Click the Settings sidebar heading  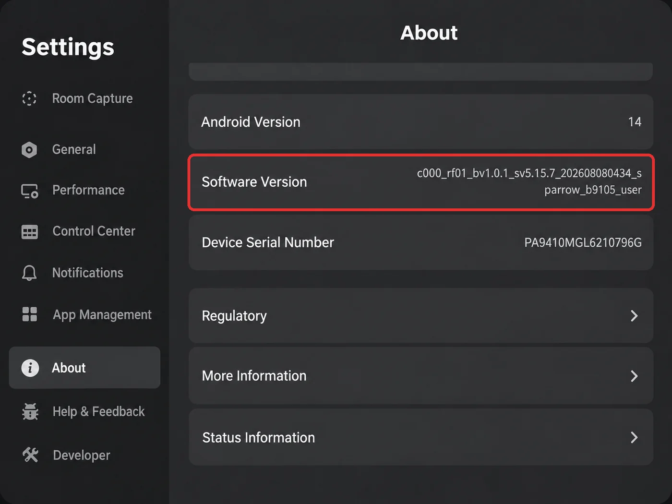point(68,47)
